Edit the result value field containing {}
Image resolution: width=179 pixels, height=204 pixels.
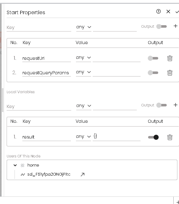pyautogui.click(x=117, y=137)
